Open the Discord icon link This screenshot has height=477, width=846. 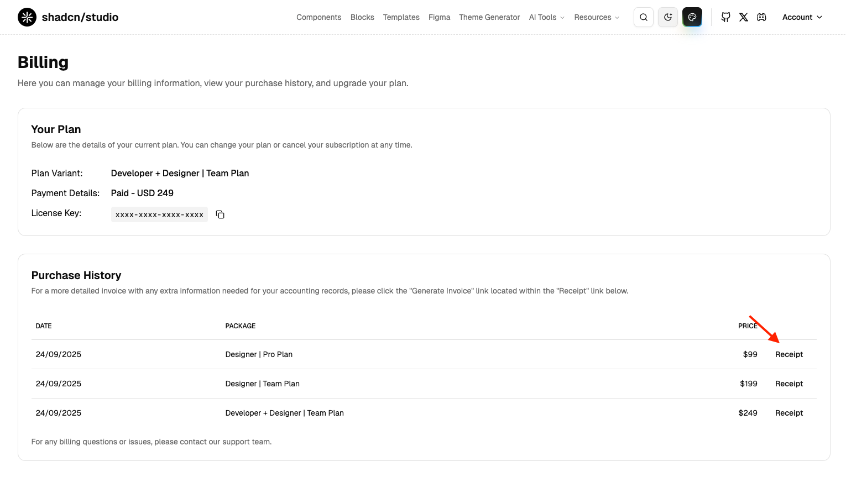tap(761, 17)
